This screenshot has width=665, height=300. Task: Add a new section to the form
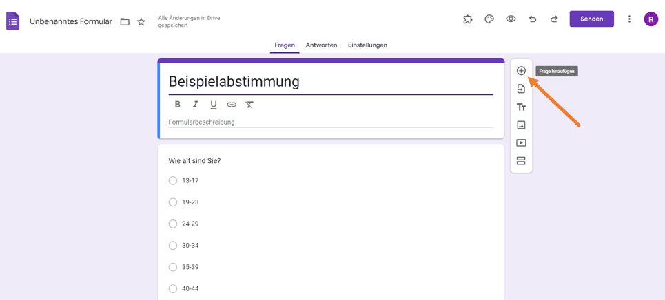point(521,161)
